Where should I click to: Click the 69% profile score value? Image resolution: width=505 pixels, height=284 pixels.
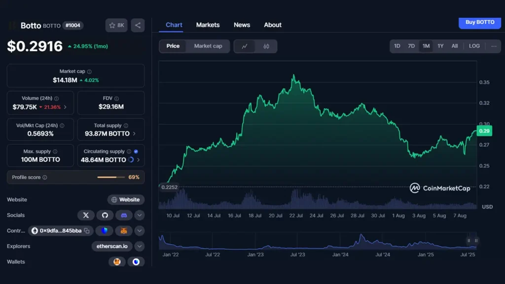134,177
